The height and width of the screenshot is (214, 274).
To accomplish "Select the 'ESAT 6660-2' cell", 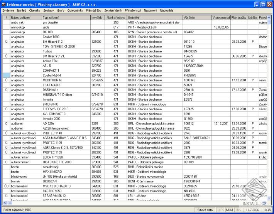I will click(66, 85).
